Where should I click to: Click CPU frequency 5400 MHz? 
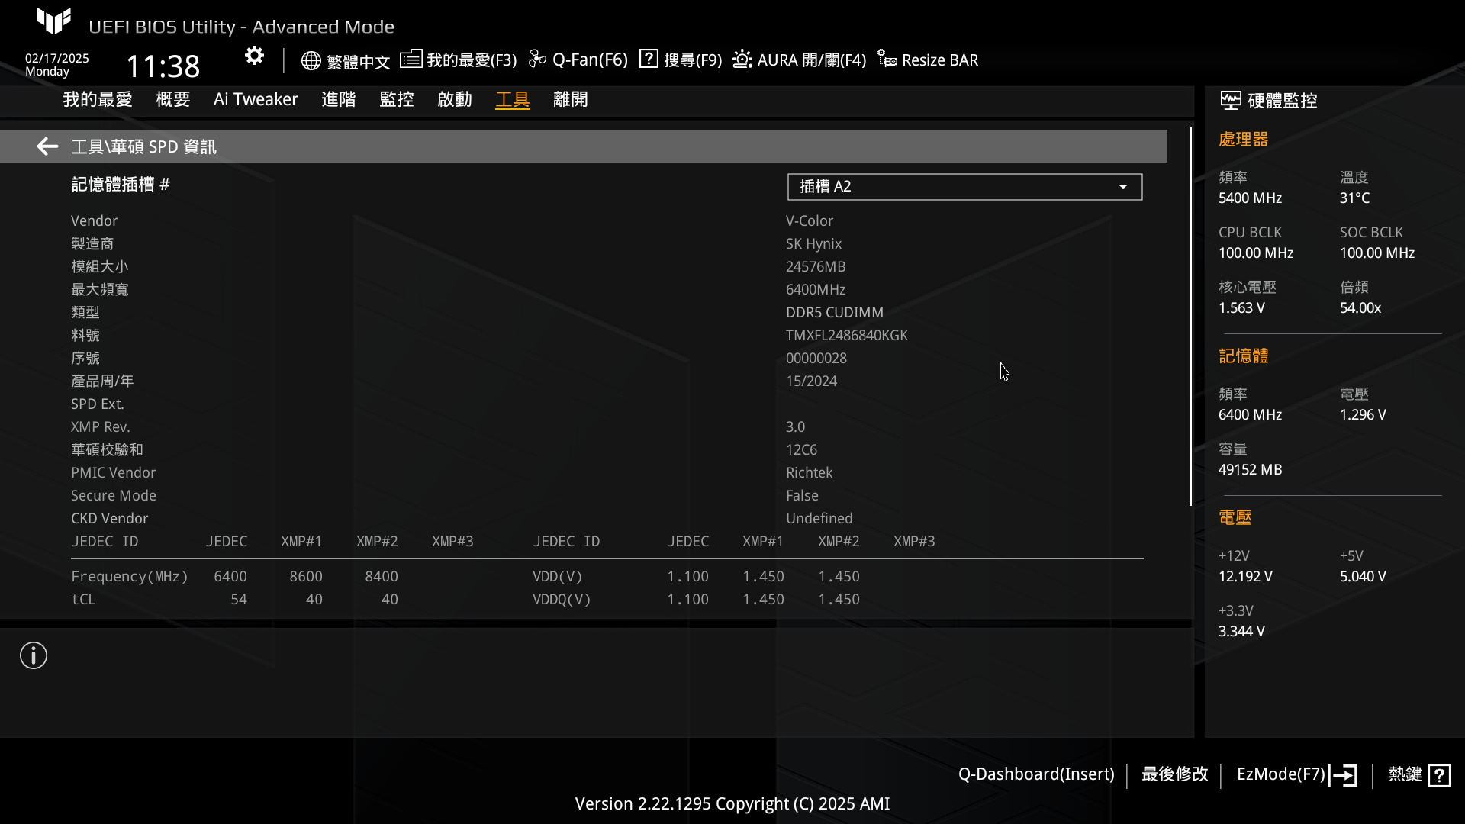(x=1251, y=198)
